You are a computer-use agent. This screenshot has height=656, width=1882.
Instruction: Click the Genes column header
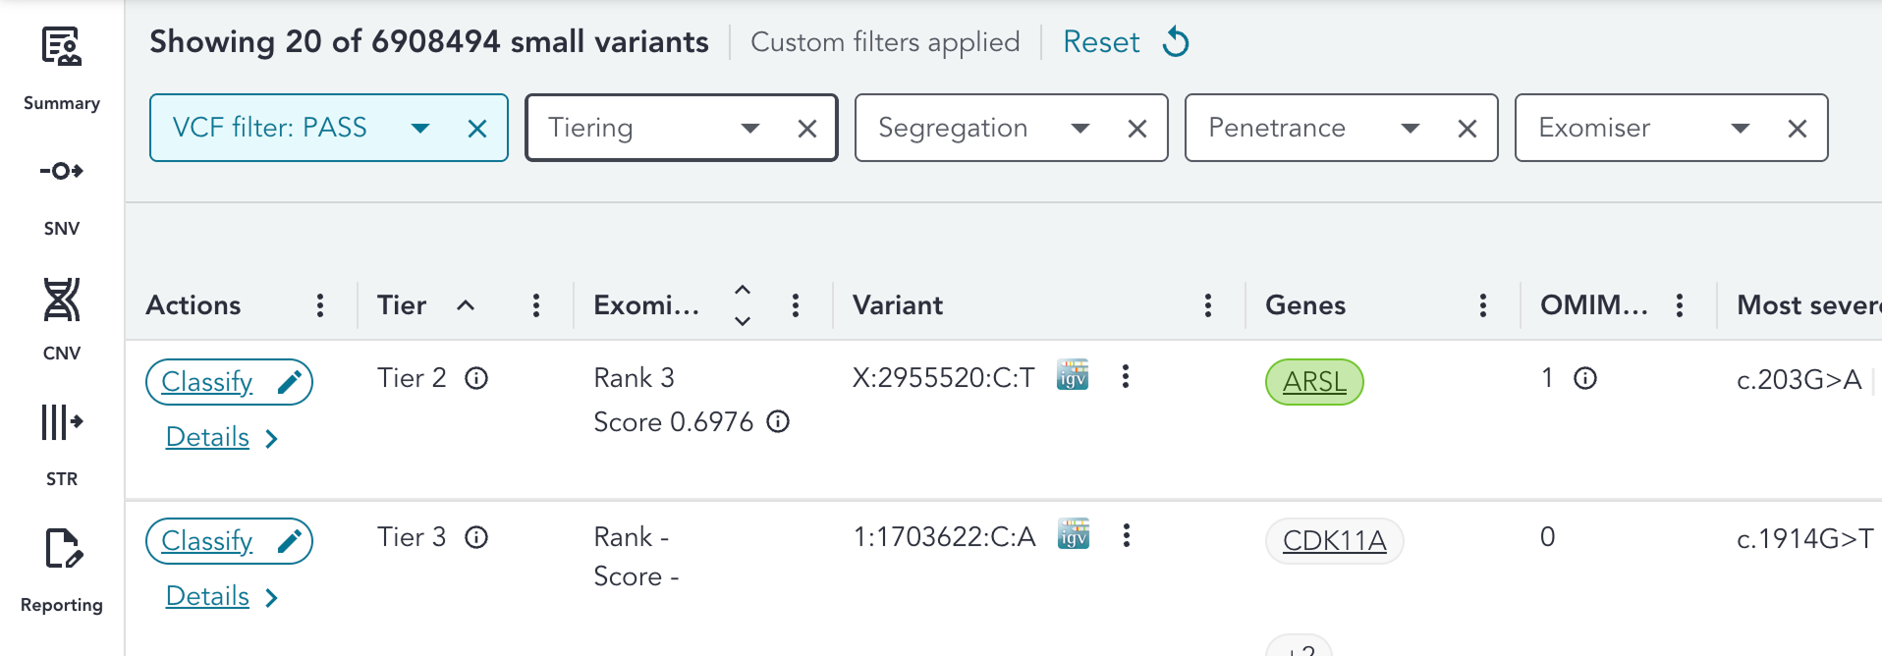1305,305
